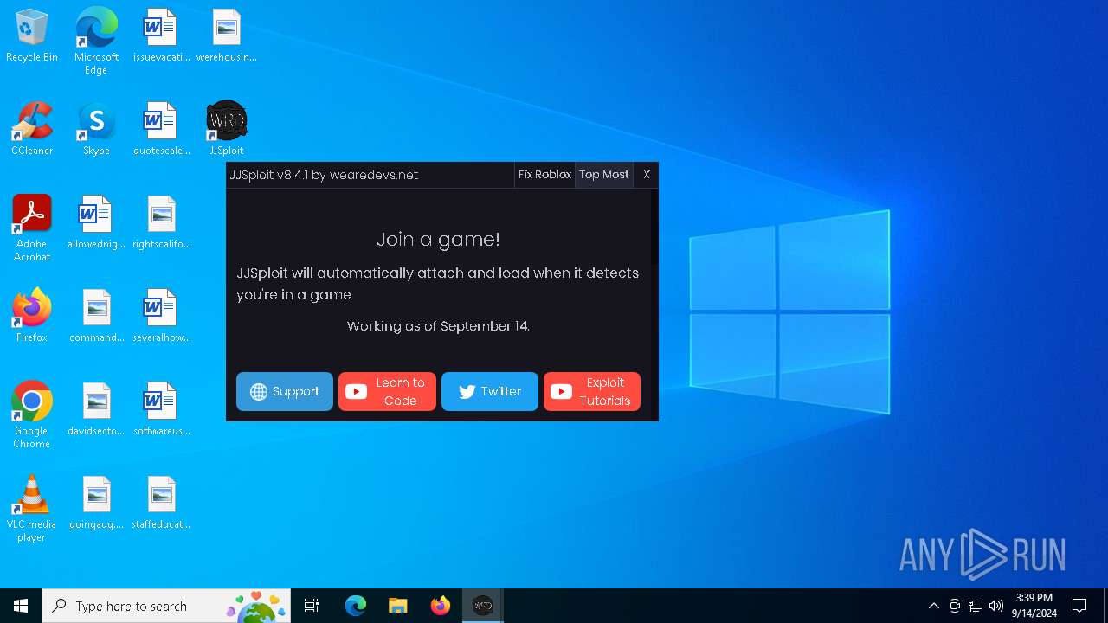Select the softwareus... Word document icon
This screenshot has width=1108, height=623.
click(x=161, y=410)
